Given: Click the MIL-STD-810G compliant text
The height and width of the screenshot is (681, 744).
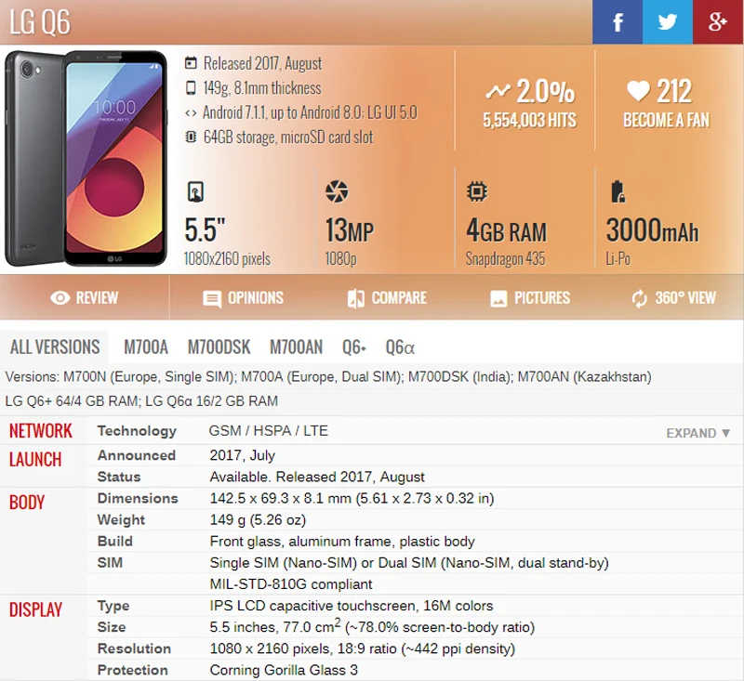Looking at the screenshot, I should pos(291,583).
